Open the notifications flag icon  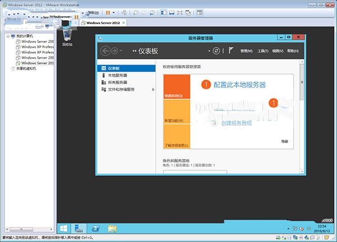click(x=231, y=50)
